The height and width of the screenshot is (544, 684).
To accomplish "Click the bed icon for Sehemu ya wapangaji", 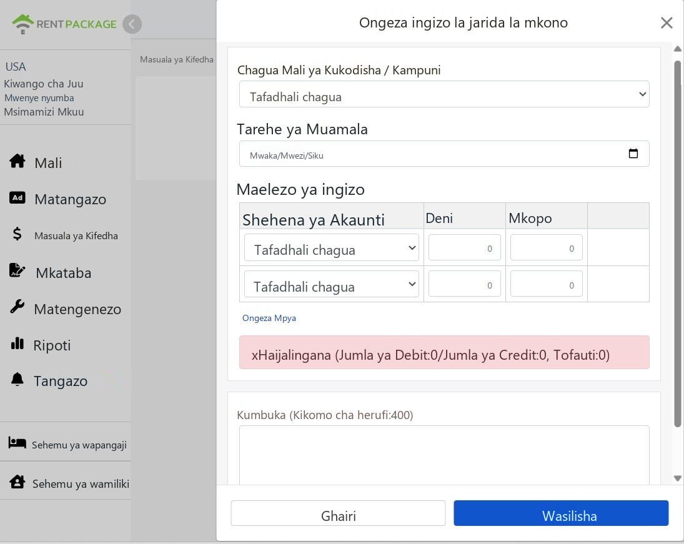I will point(17,443).
